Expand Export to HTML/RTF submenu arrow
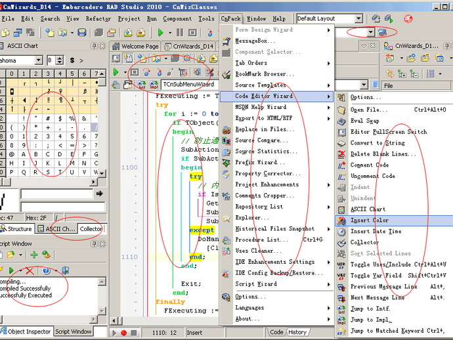 tap(328, 118)
